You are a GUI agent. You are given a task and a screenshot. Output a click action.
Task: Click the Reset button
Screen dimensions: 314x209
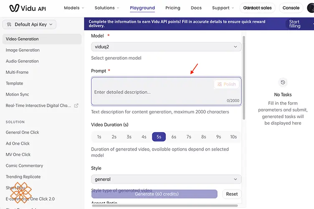point(232,194)
